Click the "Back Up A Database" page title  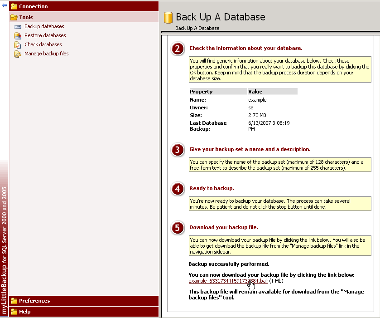(221, 17)
